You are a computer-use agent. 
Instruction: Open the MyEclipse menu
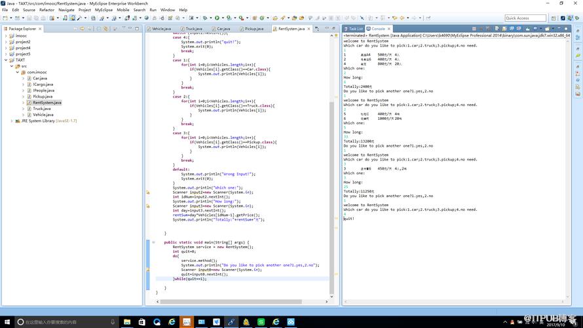click(x=103, y=10)
